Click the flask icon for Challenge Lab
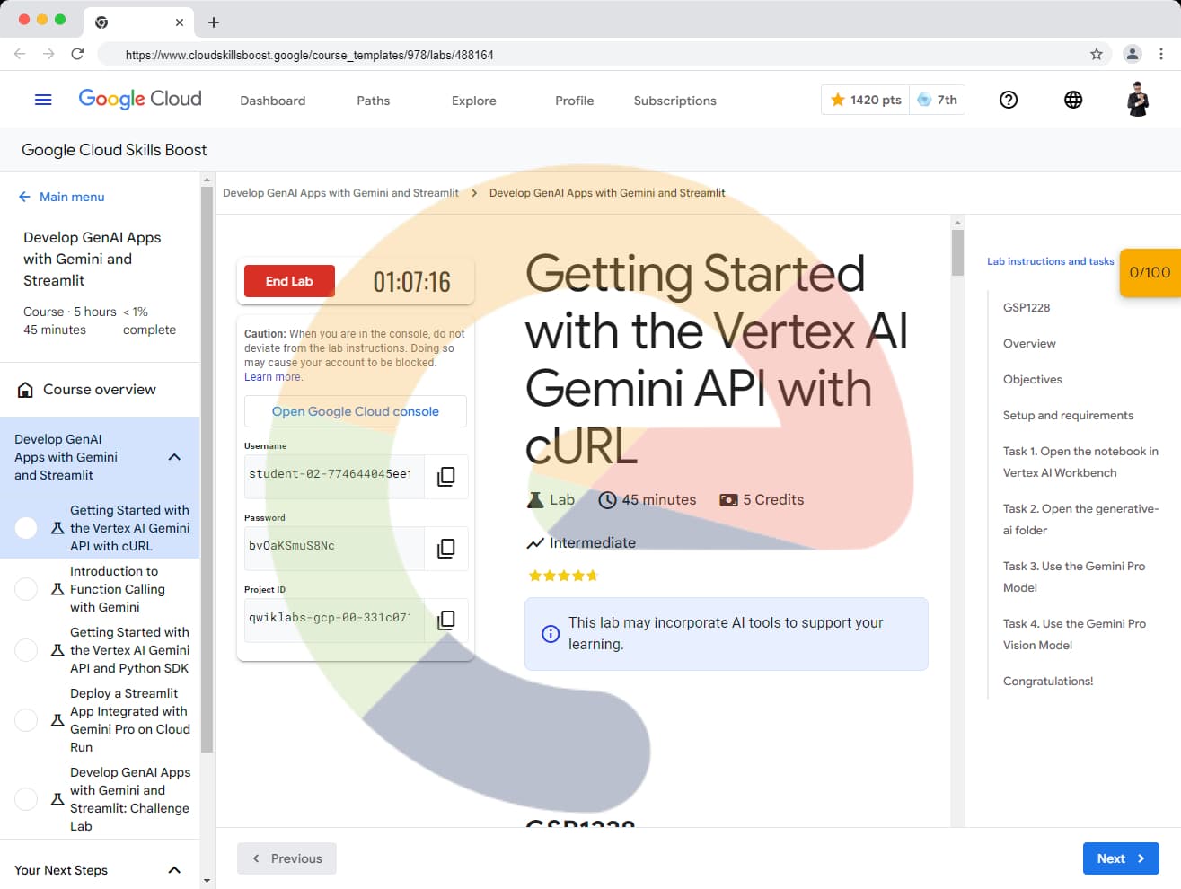 coord(57,799)
